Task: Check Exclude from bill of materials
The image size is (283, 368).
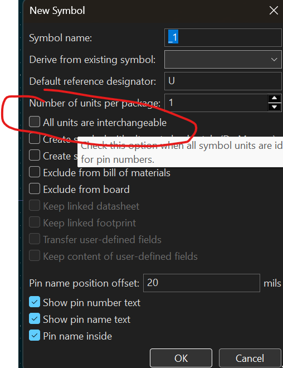Action: tap(35, 172)
